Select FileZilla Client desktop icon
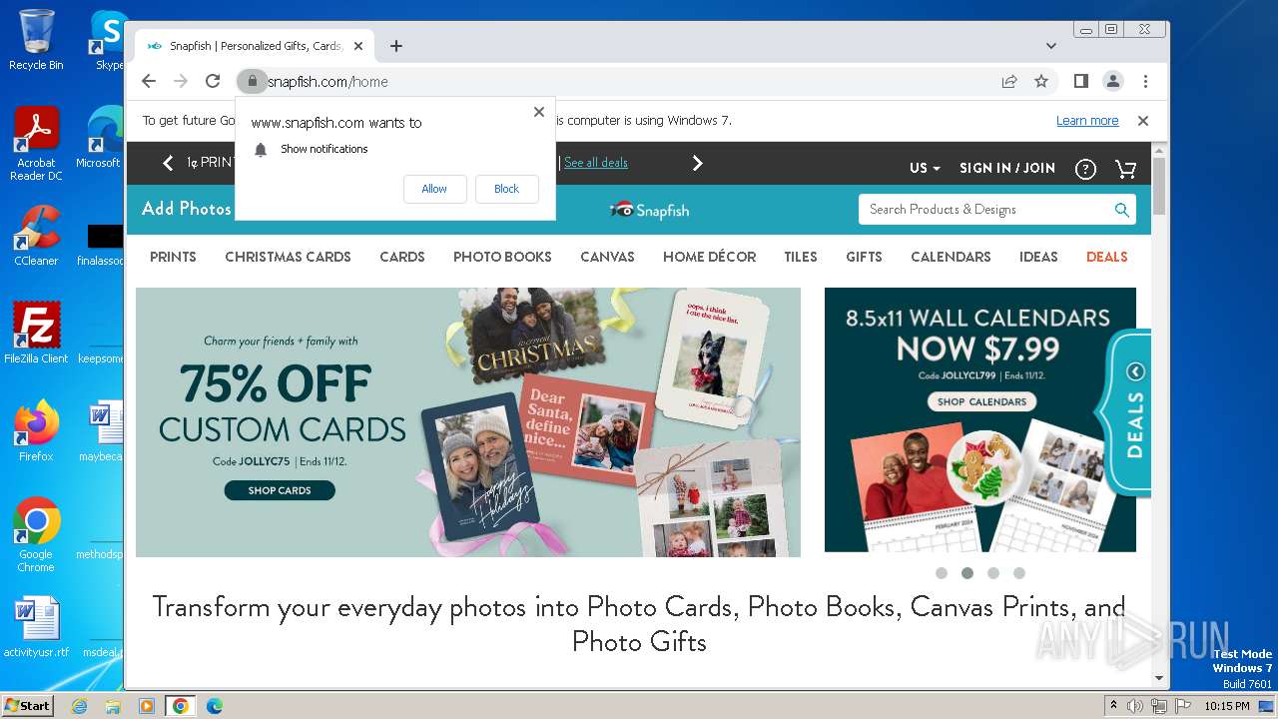1278x719 pixels. tap(36, 333)
